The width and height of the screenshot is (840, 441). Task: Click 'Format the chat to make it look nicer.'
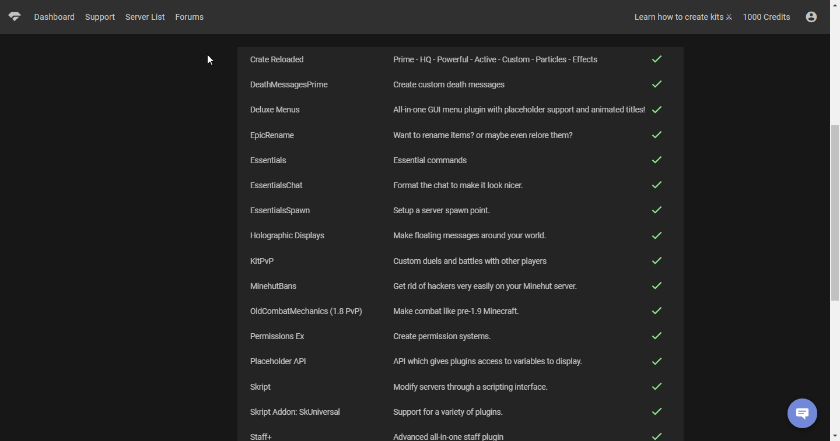coord(458,185)
